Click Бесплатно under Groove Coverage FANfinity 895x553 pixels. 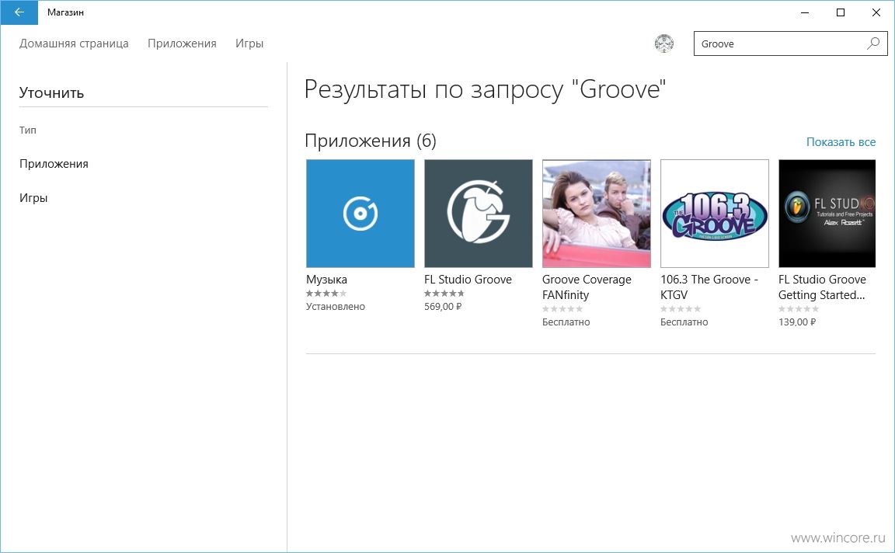coord(566,322)
